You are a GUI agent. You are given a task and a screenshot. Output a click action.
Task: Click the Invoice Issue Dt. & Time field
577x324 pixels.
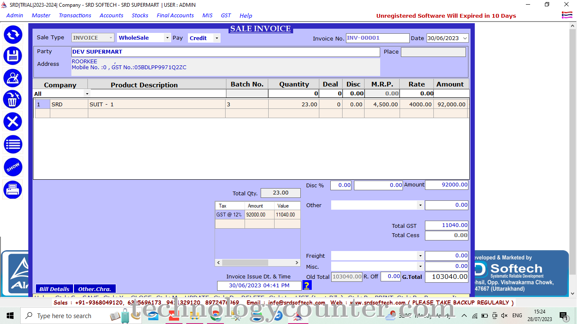pos(259,286)
